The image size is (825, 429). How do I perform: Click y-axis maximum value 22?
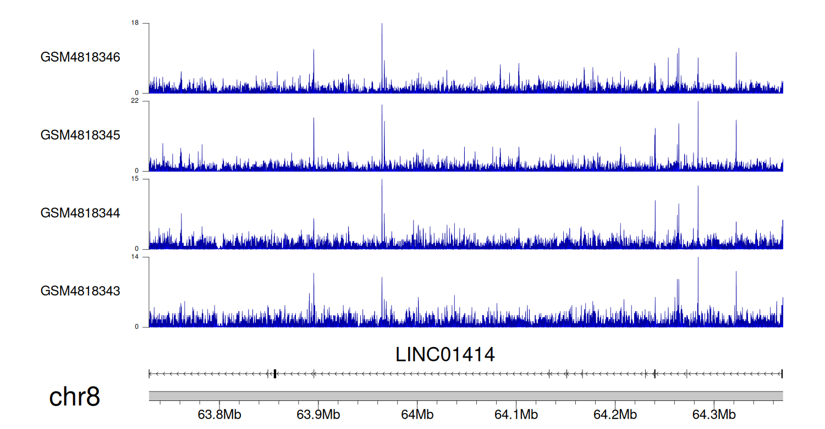135,101
